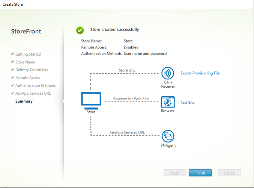This screenshot has height=188, width=254.
Task: Click the Getting Started checkmark
Action: click(x=13, y=54)
